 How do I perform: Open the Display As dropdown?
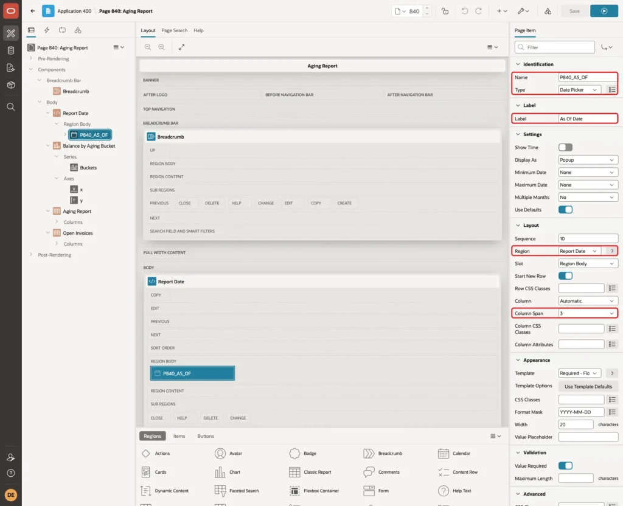pyautogui.click(x=588, y=160)
